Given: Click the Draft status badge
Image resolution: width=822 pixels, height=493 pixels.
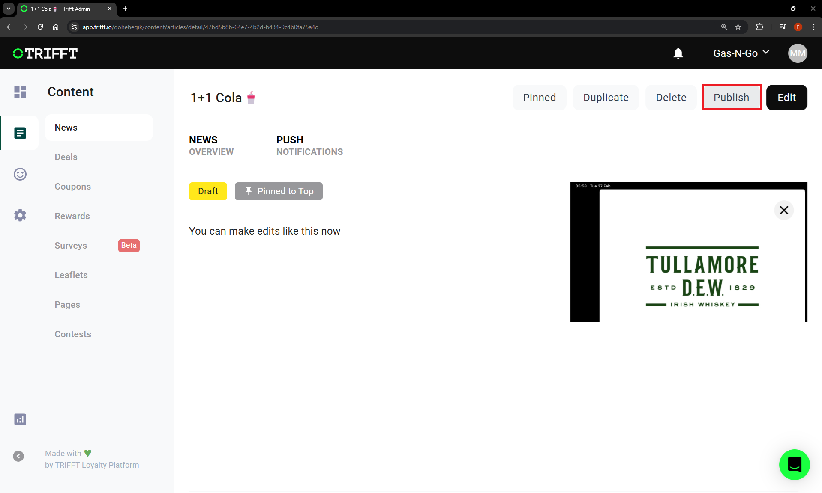Looking at the screenshot, I should [208, 191].
